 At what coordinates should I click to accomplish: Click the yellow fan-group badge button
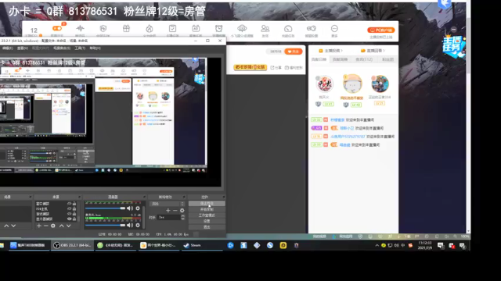click(250, 67)
